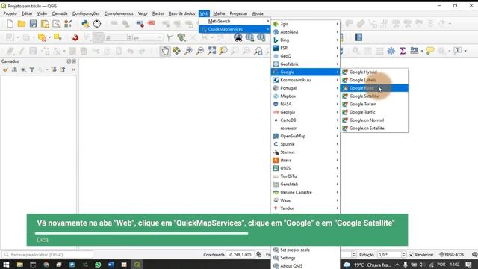
Task: Click the Zoom to Selection icon
Action: point(223,51)
